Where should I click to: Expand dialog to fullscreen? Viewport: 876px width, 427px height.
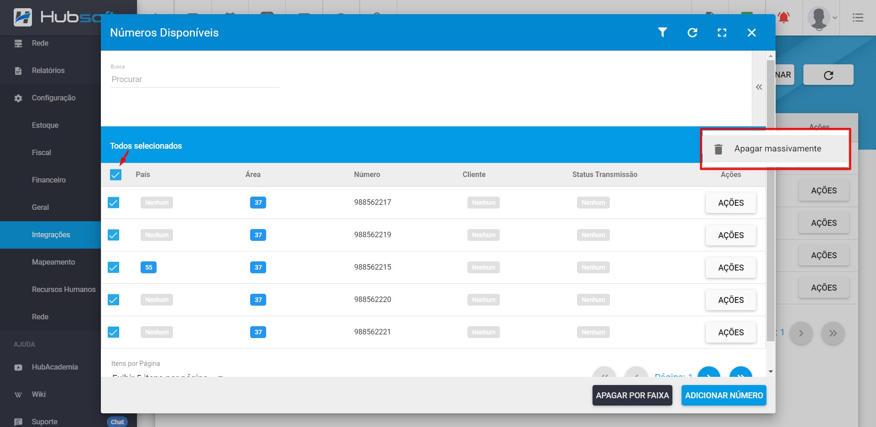click(722, 32)
